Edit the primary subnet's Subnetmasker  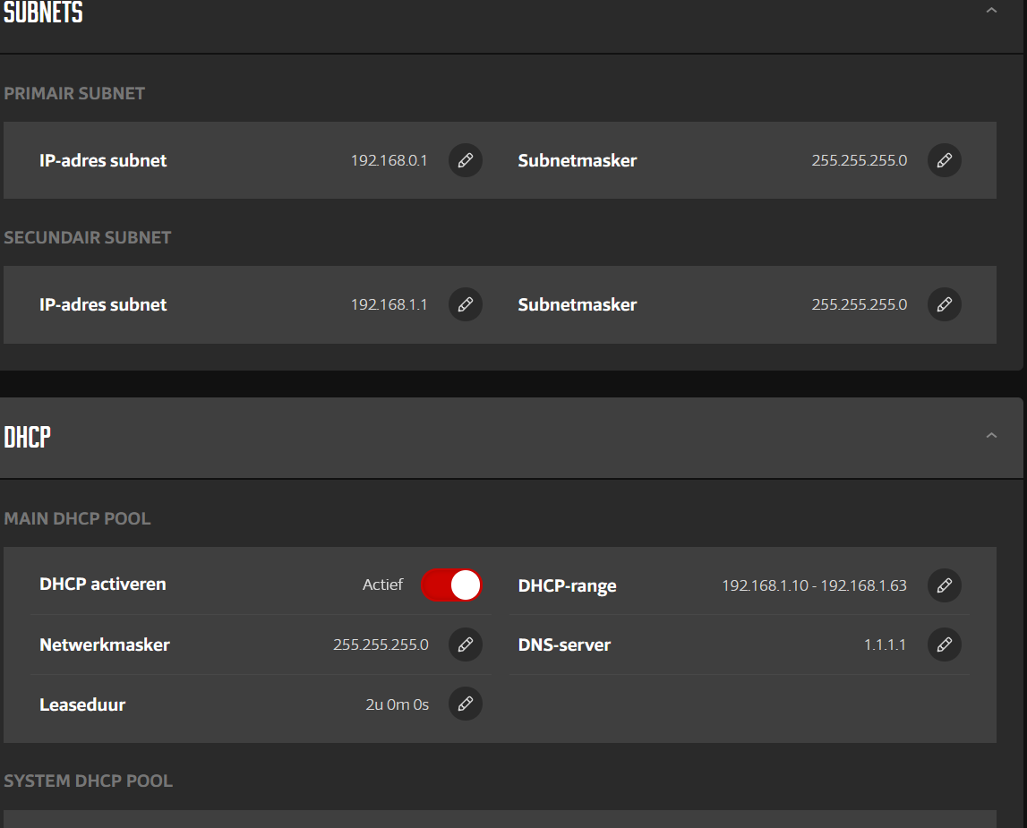pos(944,161)
